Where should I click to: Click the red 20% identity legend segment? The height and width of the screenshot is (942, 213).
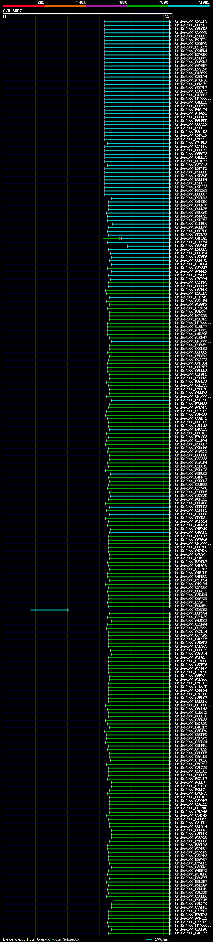(24, 6)
